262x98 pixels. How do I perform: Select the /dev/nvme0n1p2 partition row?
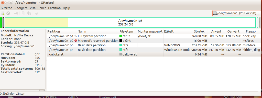[154, 40]
